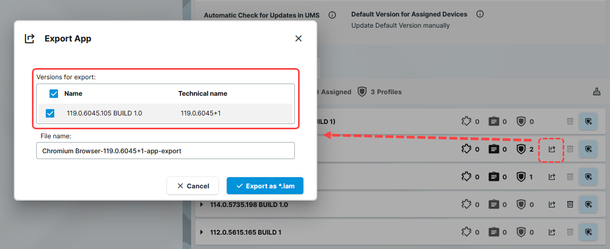Click create profile button in the top version row
Image resolution: width=610 pixels, height=249 pixels.
(x=588, y=122)
